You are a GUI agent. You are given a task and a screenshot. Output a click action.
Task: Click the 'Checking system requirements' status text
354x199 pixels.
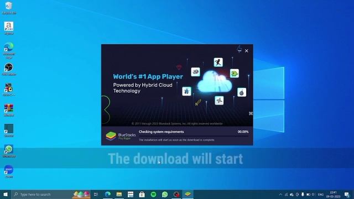pos(161,132)
